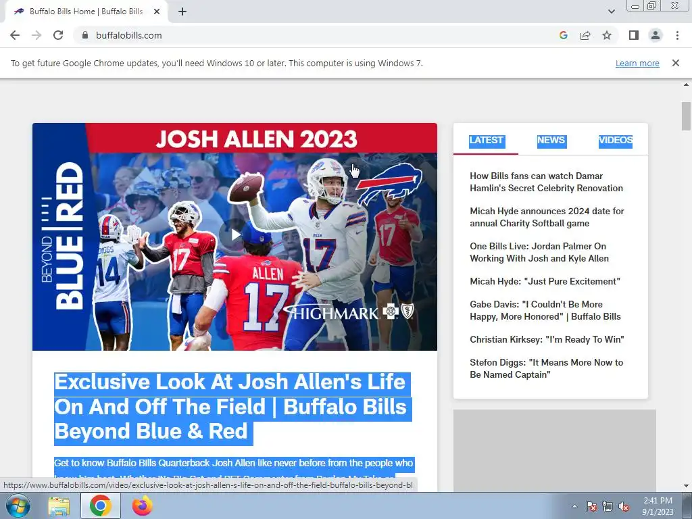Switch to the VIDEOS tab
The image size is (692, 519).
pyautogui.click(x=615, y=141)
